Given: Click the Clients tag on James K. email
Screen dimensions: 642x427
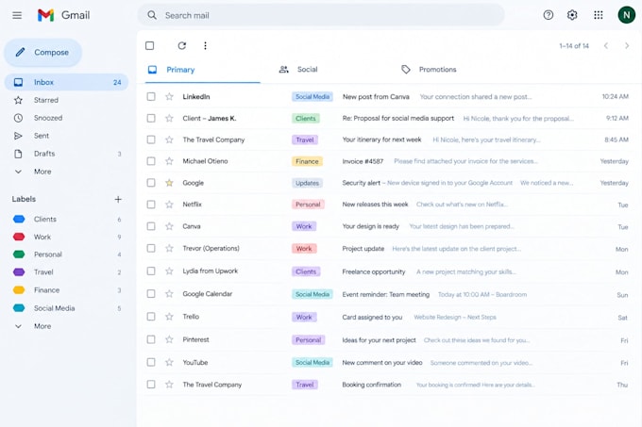Looking at the screenshot, I should [x=306, y=119].
